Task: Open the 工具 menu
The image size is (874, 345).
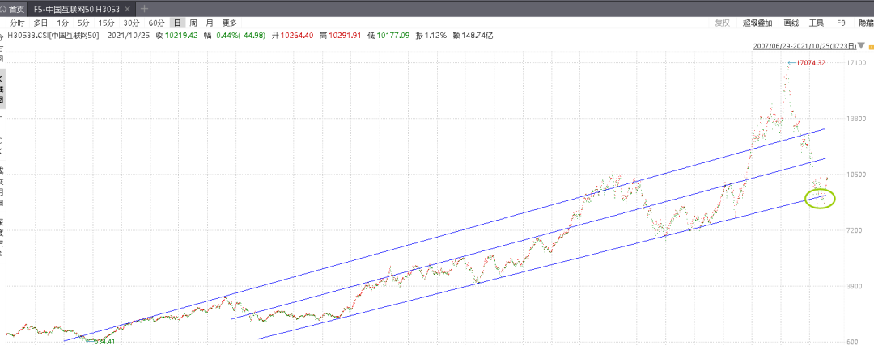Action: pyautogui.click(x=816, y=23)
